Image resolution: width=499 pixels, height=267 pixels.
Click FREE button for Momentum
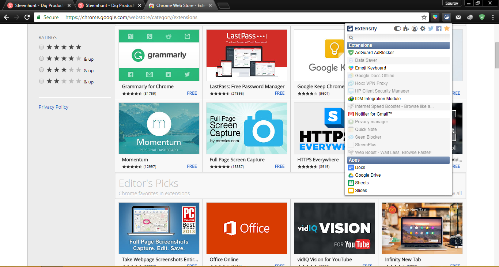(x=192, y=166)
